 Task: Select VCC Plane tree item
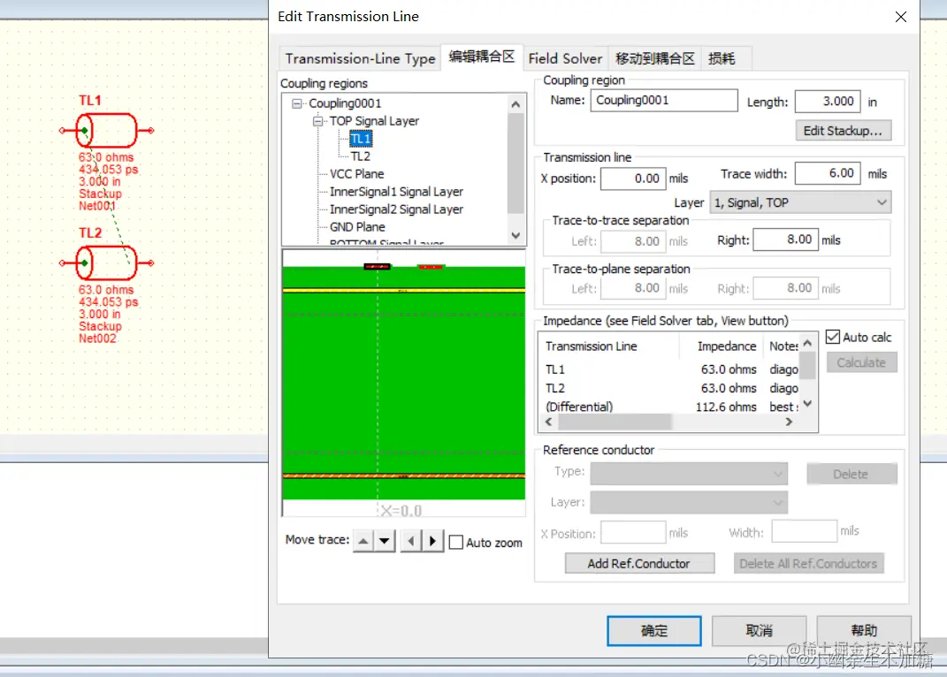click(x=356, y=174)
